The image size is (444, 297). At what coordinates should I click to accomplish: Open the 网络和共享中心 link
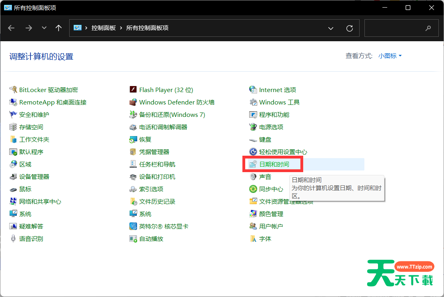(40, 201)
